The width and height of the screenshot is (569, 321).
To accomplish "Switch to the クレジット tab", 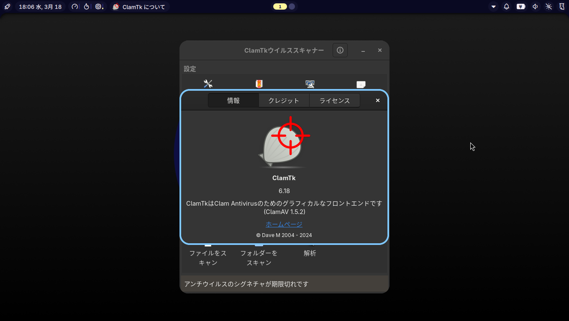I will coord(284,100).
